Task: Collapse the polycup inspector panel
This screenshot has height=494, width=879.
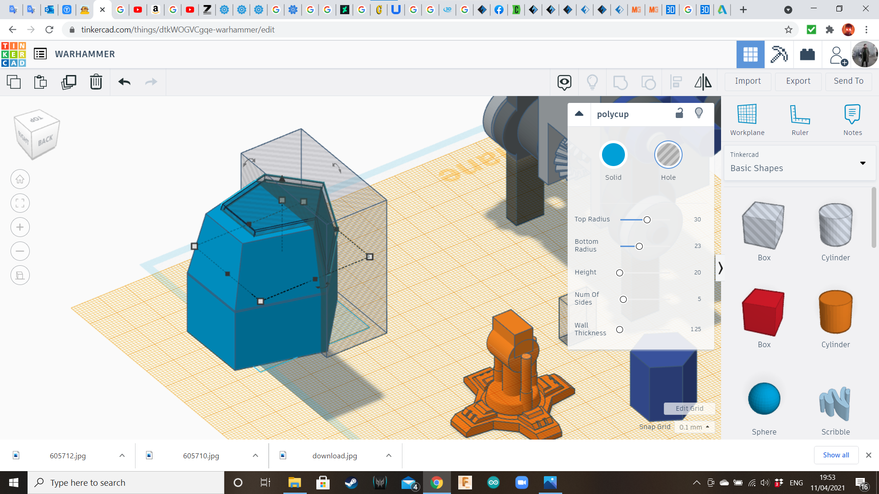Action: pyautogui.click(x=579, y=114)
